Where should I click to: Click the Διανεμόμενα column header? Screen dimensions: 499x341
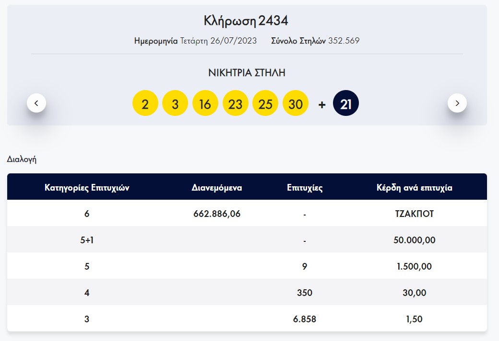coord(216,188)
